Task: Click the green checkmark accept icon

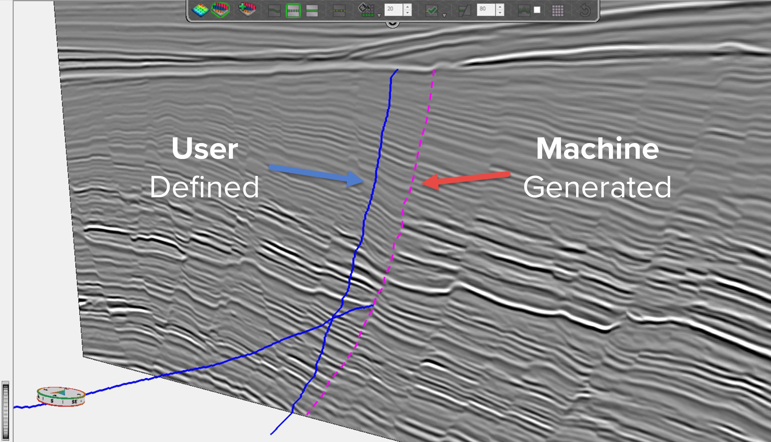Action: [x=431, y=11]
